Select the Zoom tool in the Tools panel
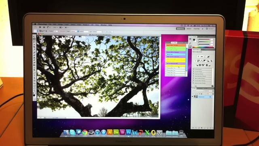The image size is (259, 146). coord(34,90)
